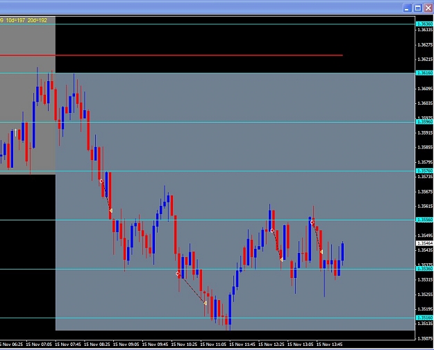
Task: Select the cyan level line at 1.35360
Action: [x=208, y=269]
